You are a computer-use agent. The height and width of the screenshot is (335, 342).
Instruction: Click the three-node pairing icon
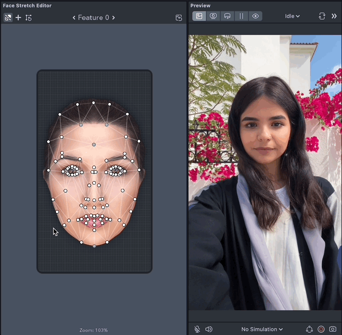coord(309,329)
